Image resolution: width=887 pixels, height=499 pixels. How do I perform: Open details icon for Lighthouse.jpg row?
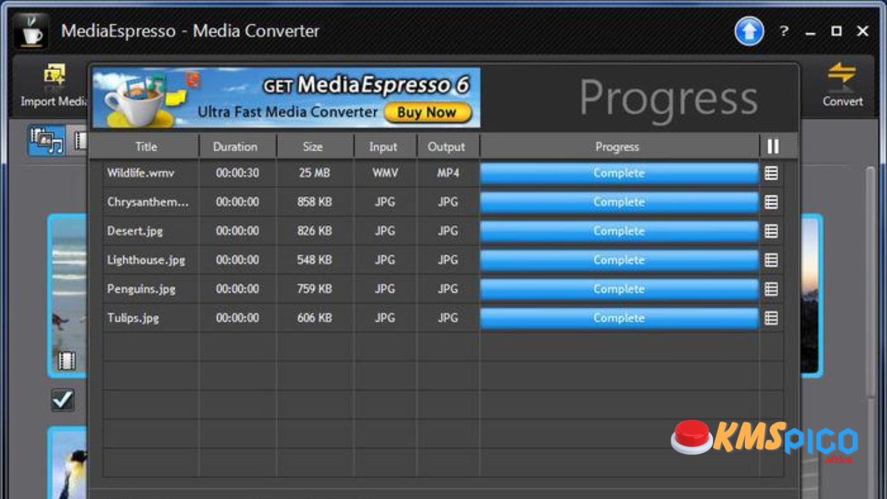(771, 260)
